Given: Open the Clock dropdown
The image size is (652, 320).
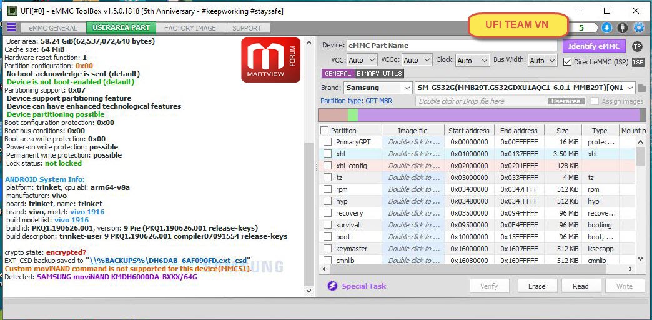Looking at the screenshot, I should (x=473, y=61).
